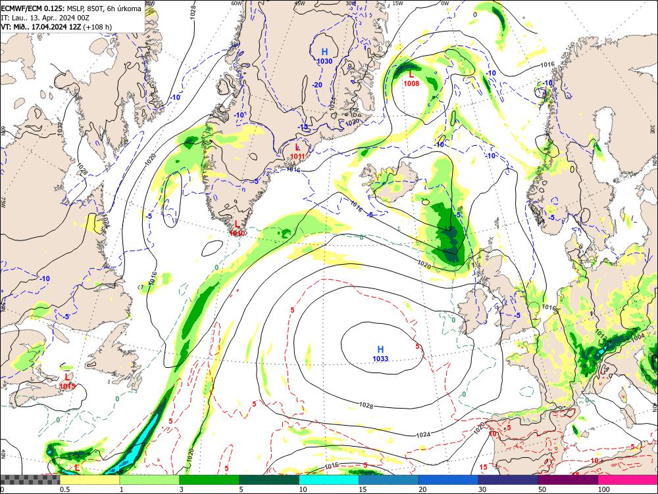Screen dimensions: 658x494
Task: Click the "1015" low pressure value
Action: coord(67,386)
